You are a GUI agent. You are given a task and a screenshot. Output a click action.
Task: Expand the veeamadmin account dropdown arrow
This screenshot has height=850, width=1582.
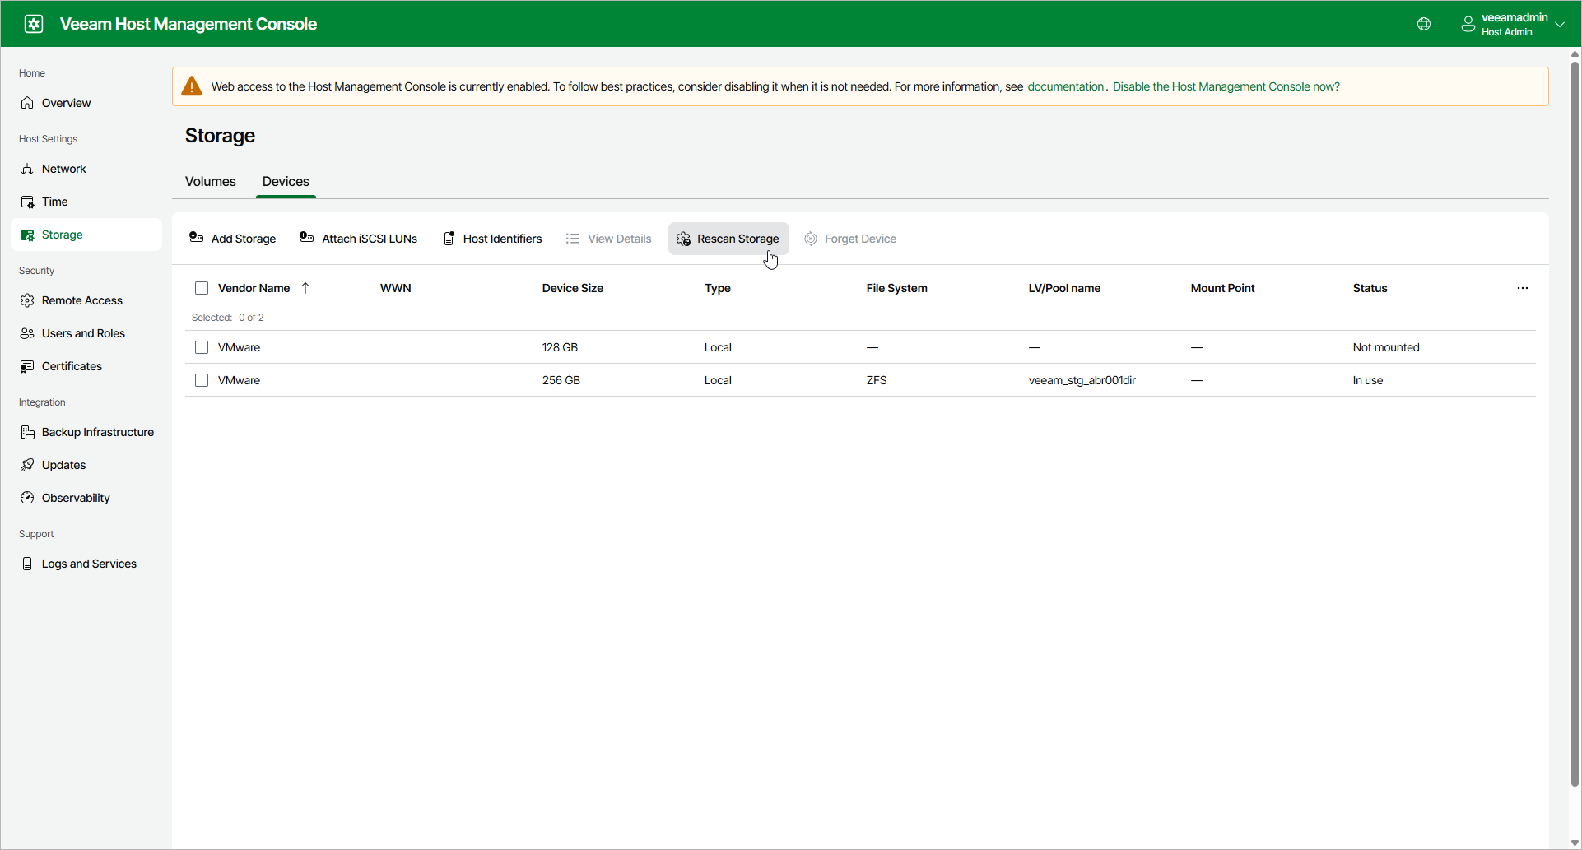(x=1560, y=24)
